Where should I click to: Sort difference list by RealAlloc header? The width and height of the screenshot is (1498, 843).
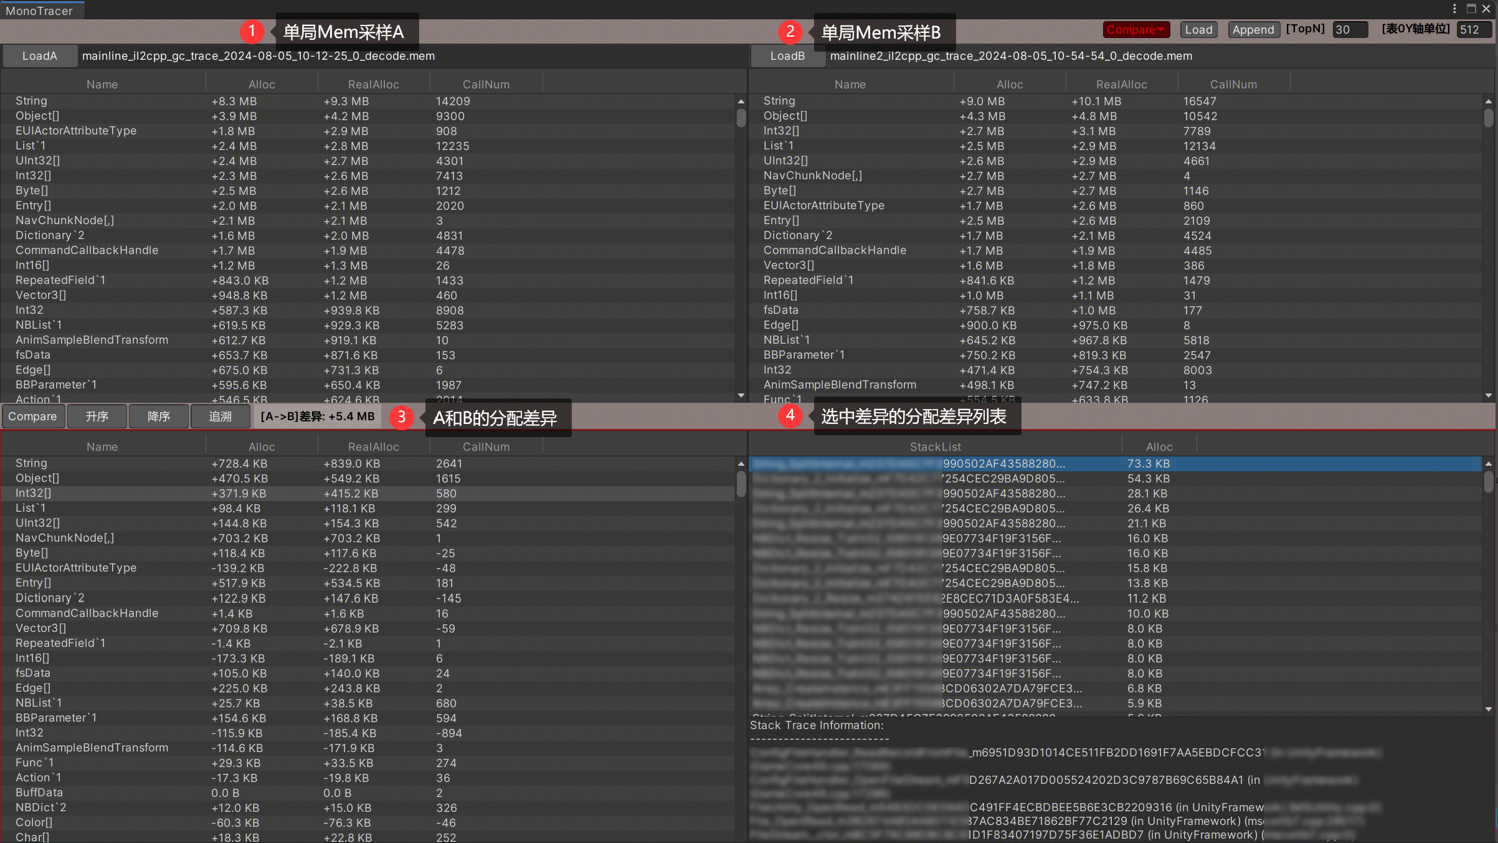373,446
